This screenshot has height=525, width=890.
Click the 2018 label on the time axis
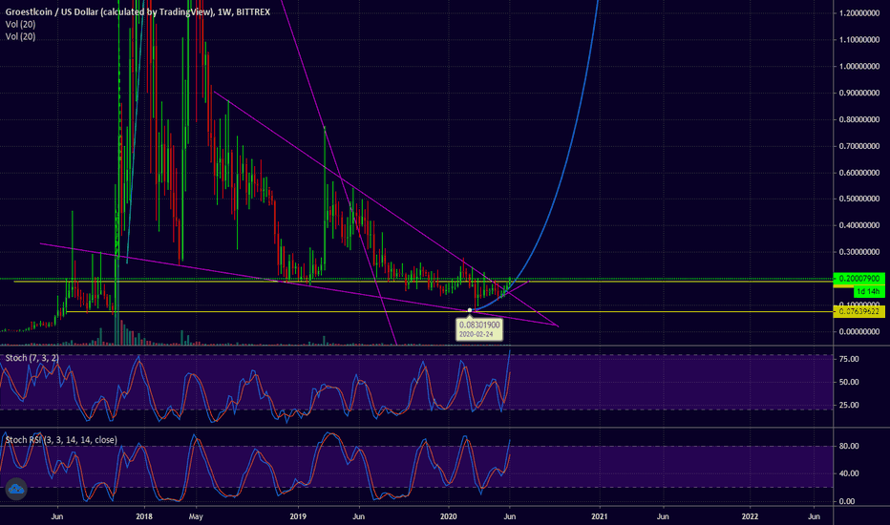144,516
